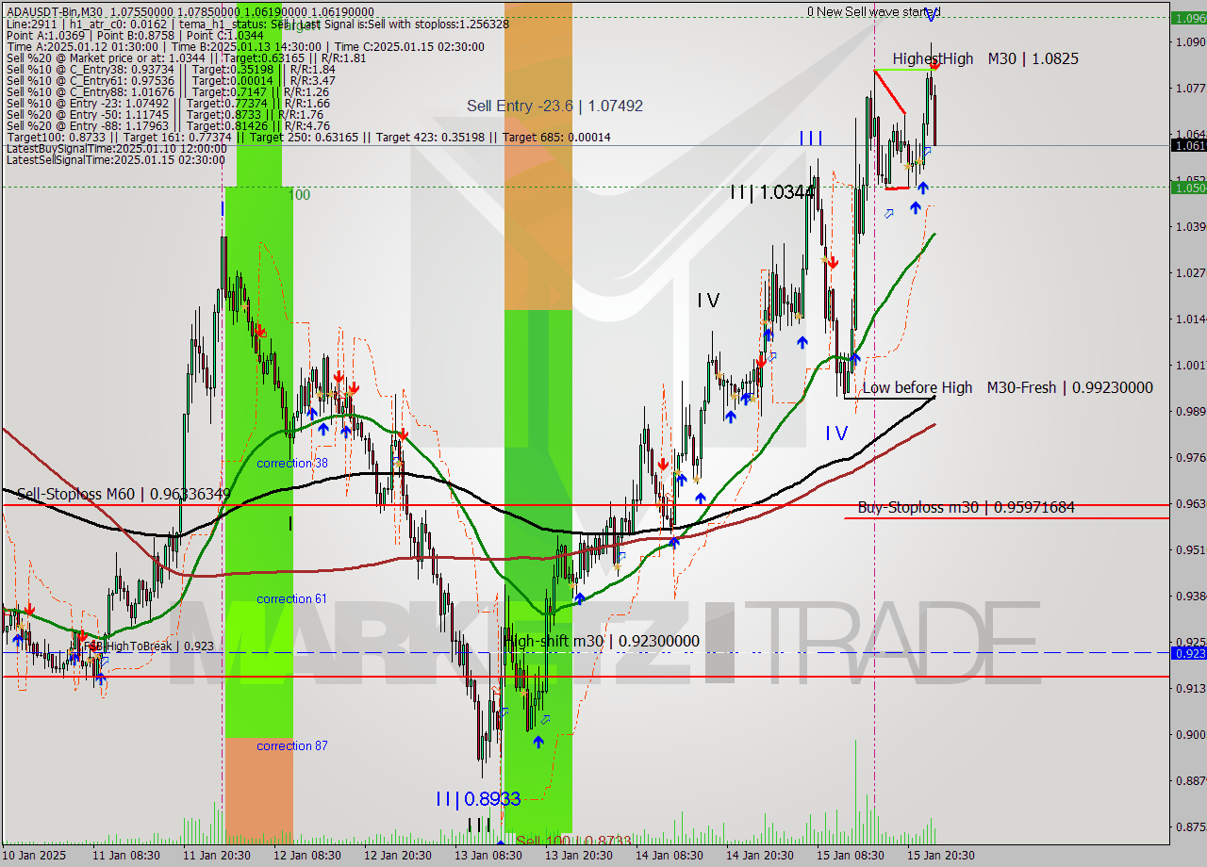This screenshot has width=1207, height=867.
Task: Click the '15 Jan 20:30' time label
Action: point(940,856)
